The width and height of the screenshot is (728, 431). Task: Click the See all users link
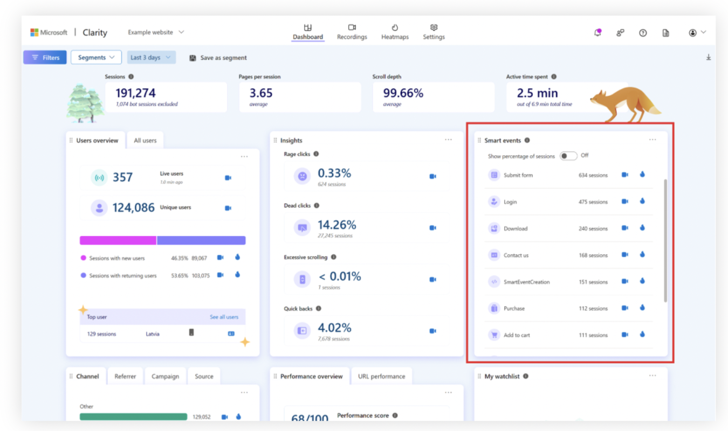click(x=224, y=317)
